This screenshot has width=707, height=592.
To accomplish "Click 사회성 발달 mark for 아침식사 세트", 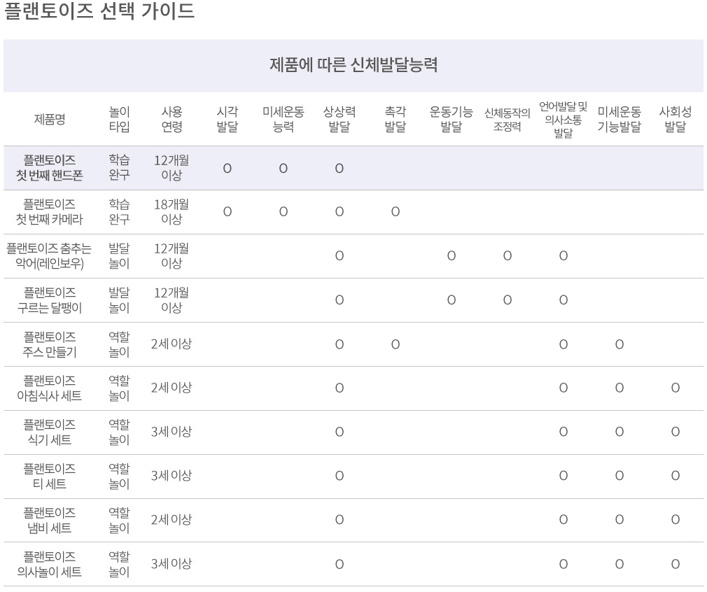I will pyautogui.click(x=675, y=388).
